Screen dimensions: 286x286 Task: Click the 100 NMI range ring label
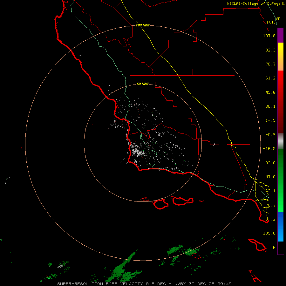click(x=143, y=25)
